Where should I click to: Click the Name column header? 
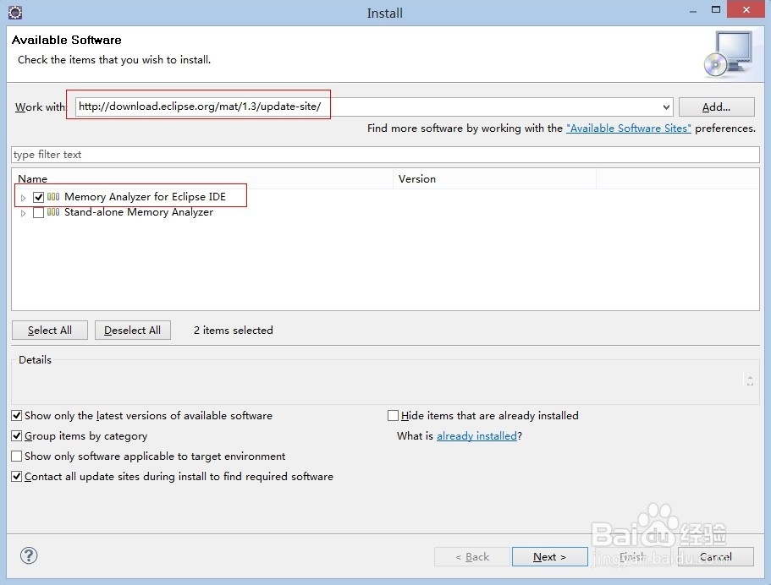pyautogui.click(x=202, y=178)
